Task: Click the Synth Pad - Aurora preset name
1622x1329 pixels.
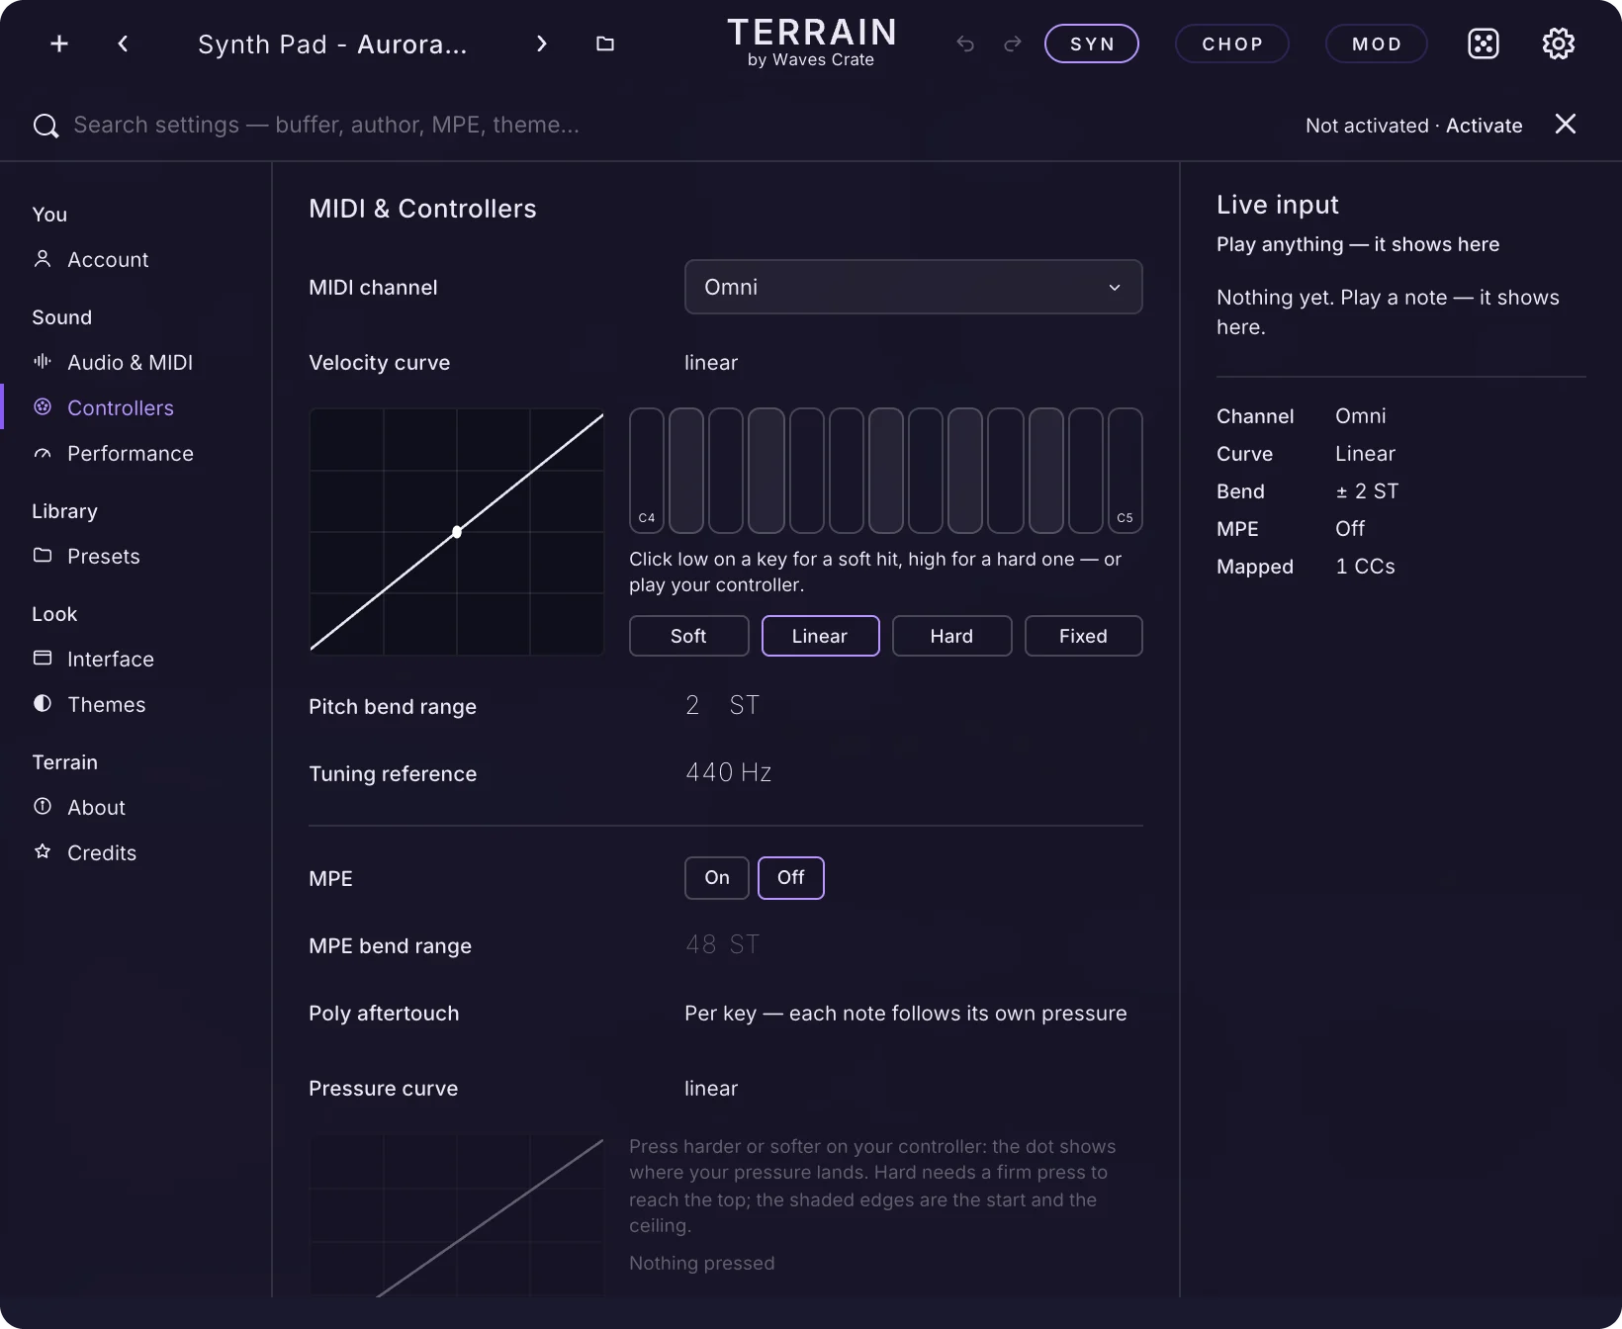Action: pos(332,44)
